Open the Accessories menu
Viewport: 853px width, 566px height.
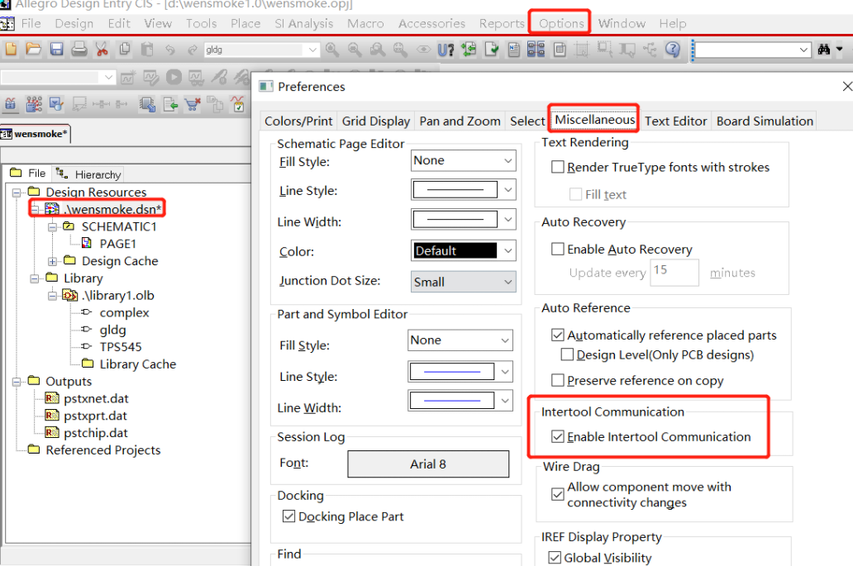[432, 23]
